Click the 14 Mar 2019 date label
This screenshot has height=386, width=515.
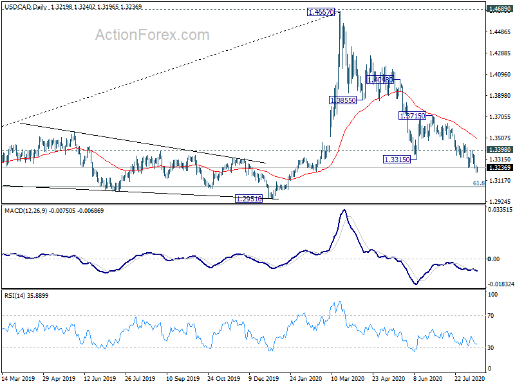pos(19,378)
